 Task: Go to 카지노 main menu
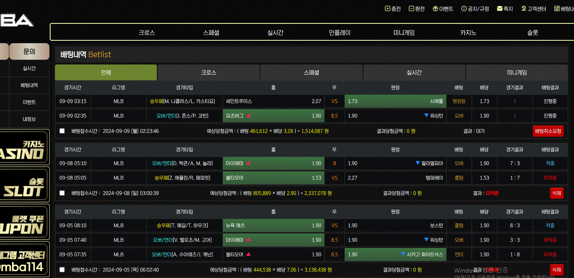coord(468,32)
